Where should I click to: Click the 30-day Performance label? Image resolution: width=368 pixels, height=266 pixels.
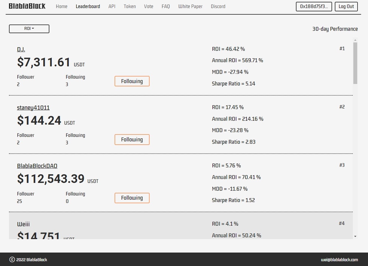coord(335,29)
